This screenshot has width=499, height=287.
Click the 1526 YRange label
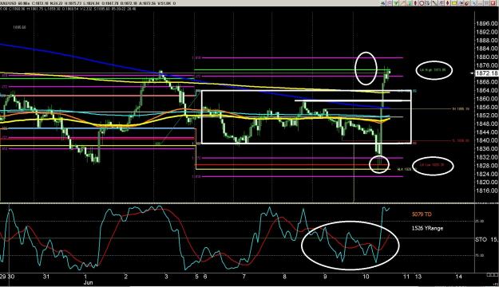click(427, 228)
